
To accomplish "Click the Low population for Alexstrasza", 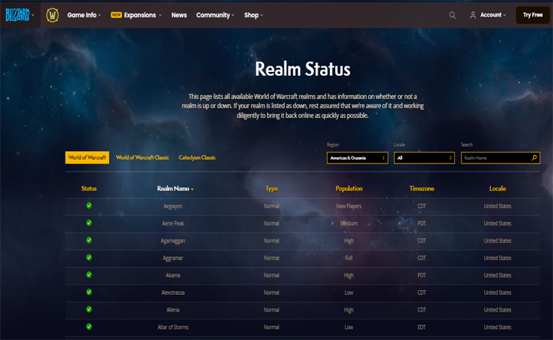I will tap(349, 293).
